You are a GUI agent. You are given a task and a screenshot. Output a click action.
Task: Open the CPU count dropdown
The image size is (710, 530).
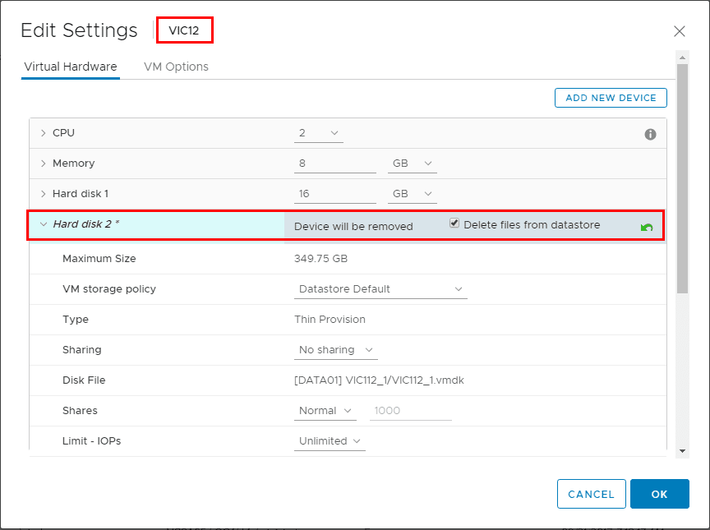(319, 133)
